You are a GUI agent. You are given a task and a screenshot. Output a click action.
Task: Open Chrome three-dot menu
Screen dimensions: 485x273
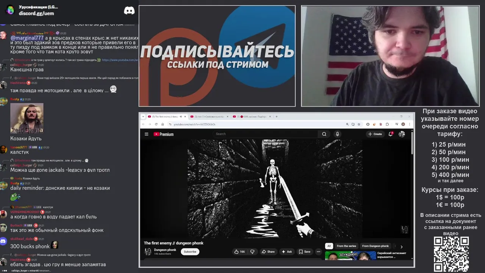tap(409, 124)
